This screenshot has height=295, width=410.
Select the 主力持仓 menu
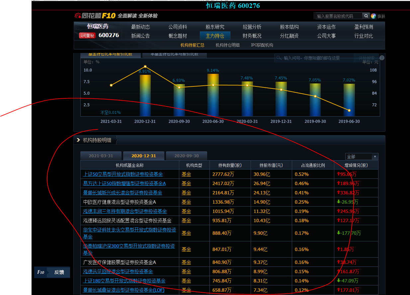tap(215, 36)
